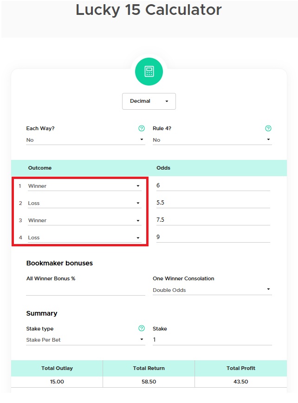Click the Rule 4 help icon
The width and height of the screenshot is (298, 403).
(268, 128)
